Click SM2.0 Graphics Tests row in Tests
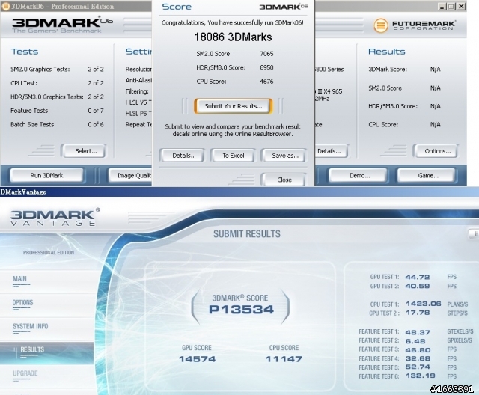The height and width of the screenshot is (395, 479). click(x=57, y=70)
